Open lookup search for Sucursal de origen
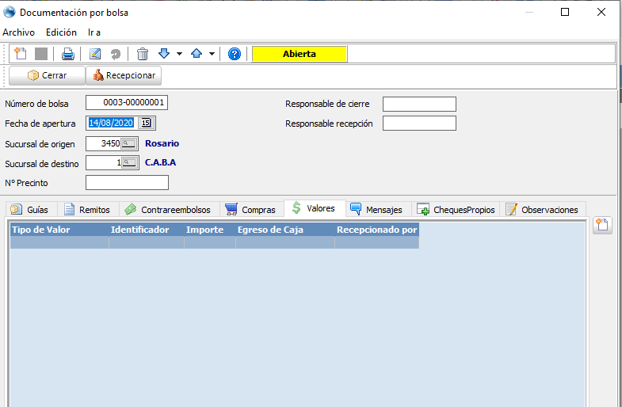The width and height of the screenshot is (622, 407). [x=129, y=143]
